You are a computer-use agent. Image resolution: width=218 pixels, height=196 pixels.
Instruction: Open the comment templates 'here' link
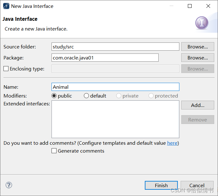172,143
